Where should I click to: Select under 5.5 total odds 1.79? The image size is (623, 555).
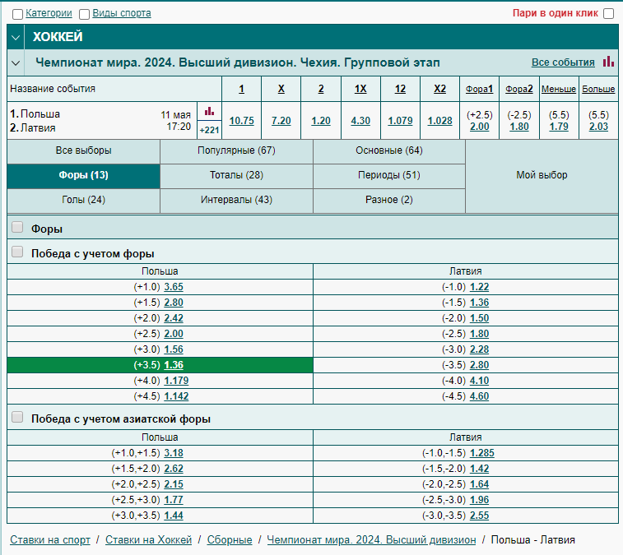[x=559, y=127]
